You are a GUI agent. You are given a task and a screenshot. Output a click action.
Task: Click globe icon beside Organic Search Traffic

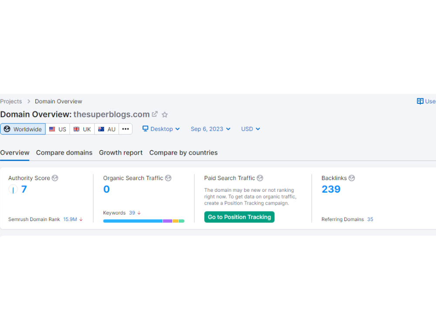click(x=168, y=178)
